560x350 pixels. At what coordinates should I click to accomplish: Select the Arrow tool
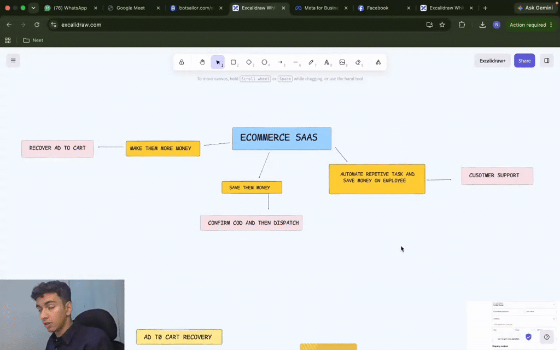pyautogui.click(x=281, y=62)
